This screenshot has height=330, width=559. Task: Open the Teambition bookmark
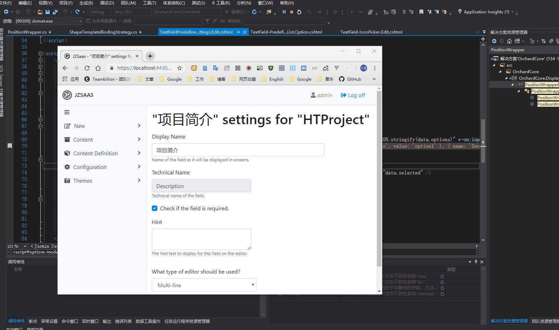107,79
